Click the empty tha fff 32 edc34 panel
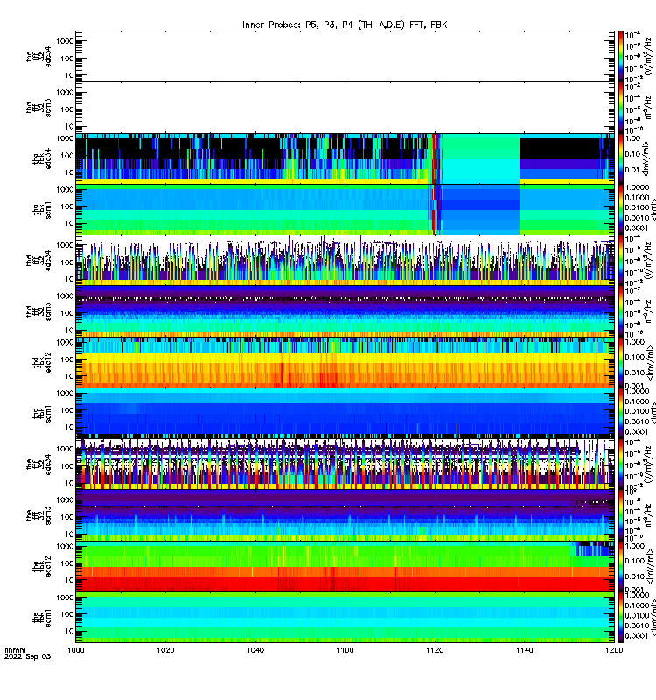Viewport: 656px width, 700px height. (x=345, y=56)
